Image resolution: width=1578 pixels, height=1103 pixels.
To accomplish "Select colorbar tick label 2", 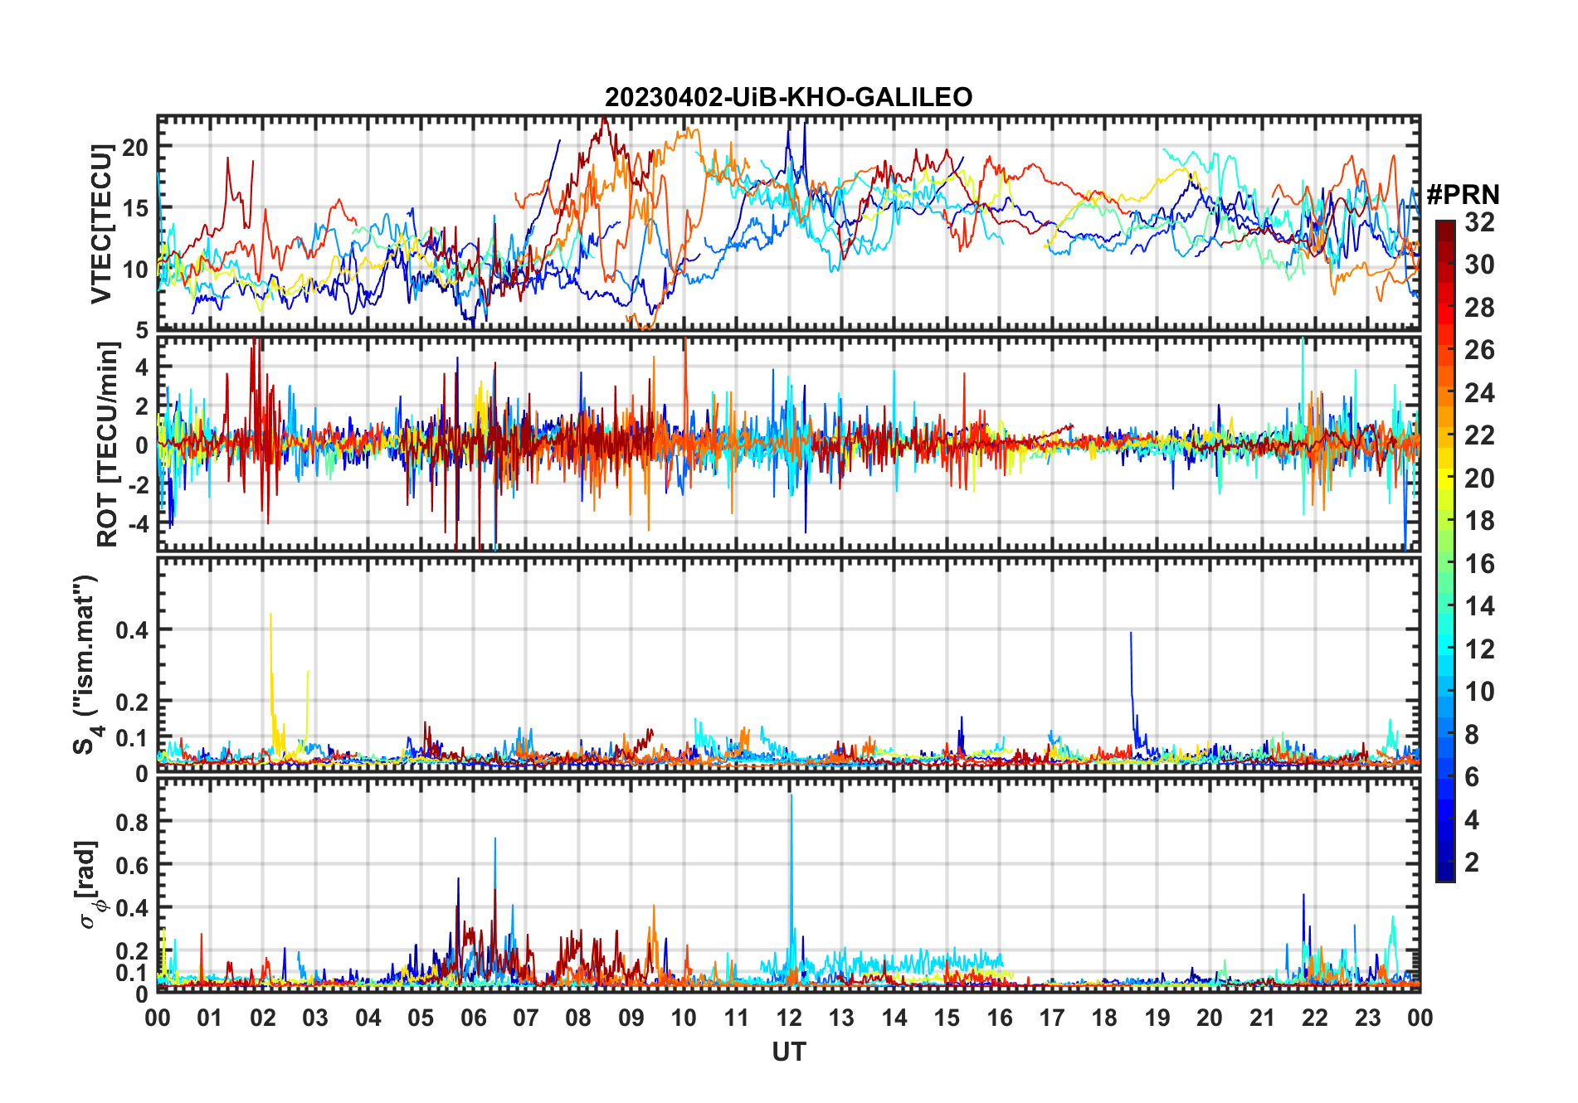I will (1472, 862).
